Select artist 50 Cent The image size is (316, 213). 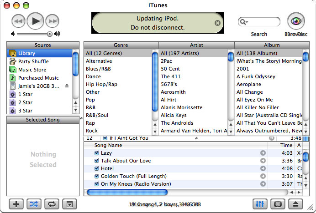194,69
